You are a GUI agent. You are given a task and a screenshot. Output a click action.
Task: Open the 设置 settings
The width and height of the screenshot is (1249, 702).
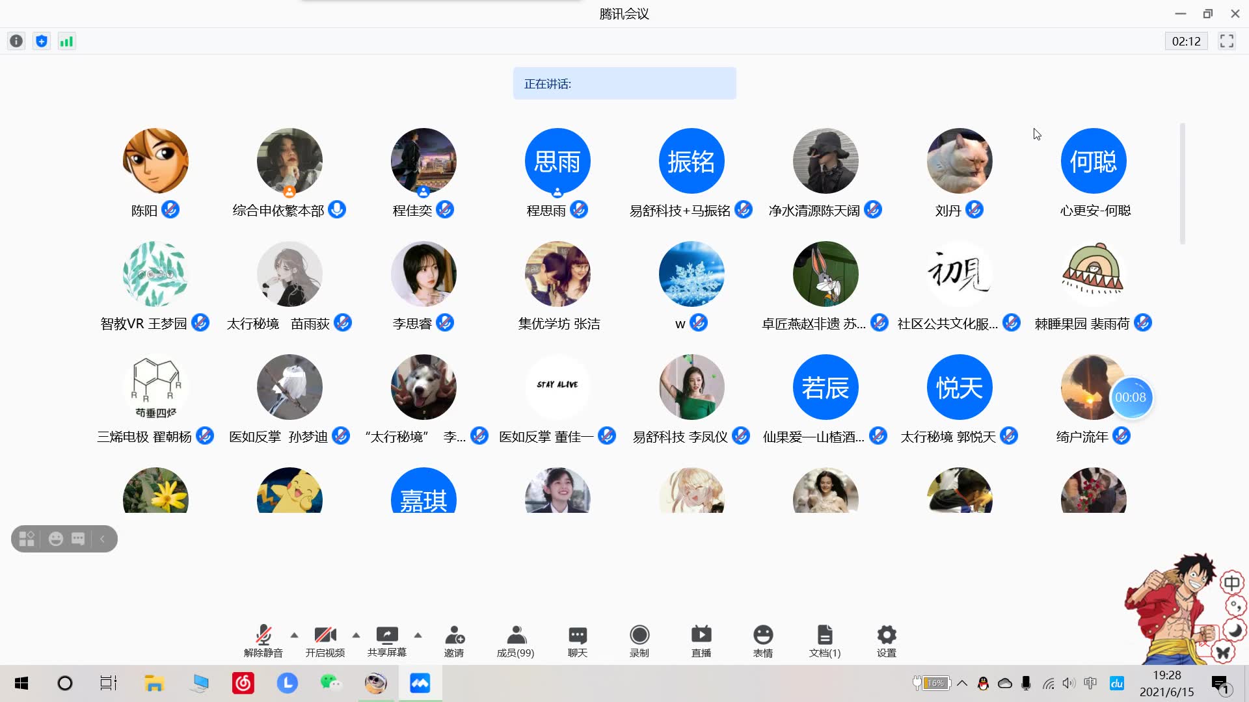[887, 641]
